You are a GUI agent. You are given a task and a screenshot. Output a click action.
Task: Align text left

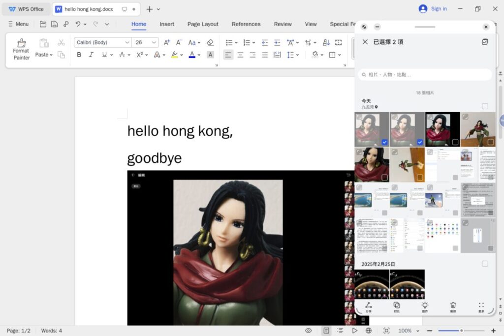pos(228,55)
